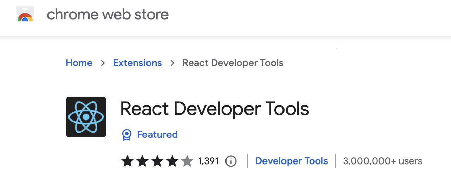Screen dimensions: 451x174
Task: Open the Extensions breadcrumb link
Action: coord(137,63)
